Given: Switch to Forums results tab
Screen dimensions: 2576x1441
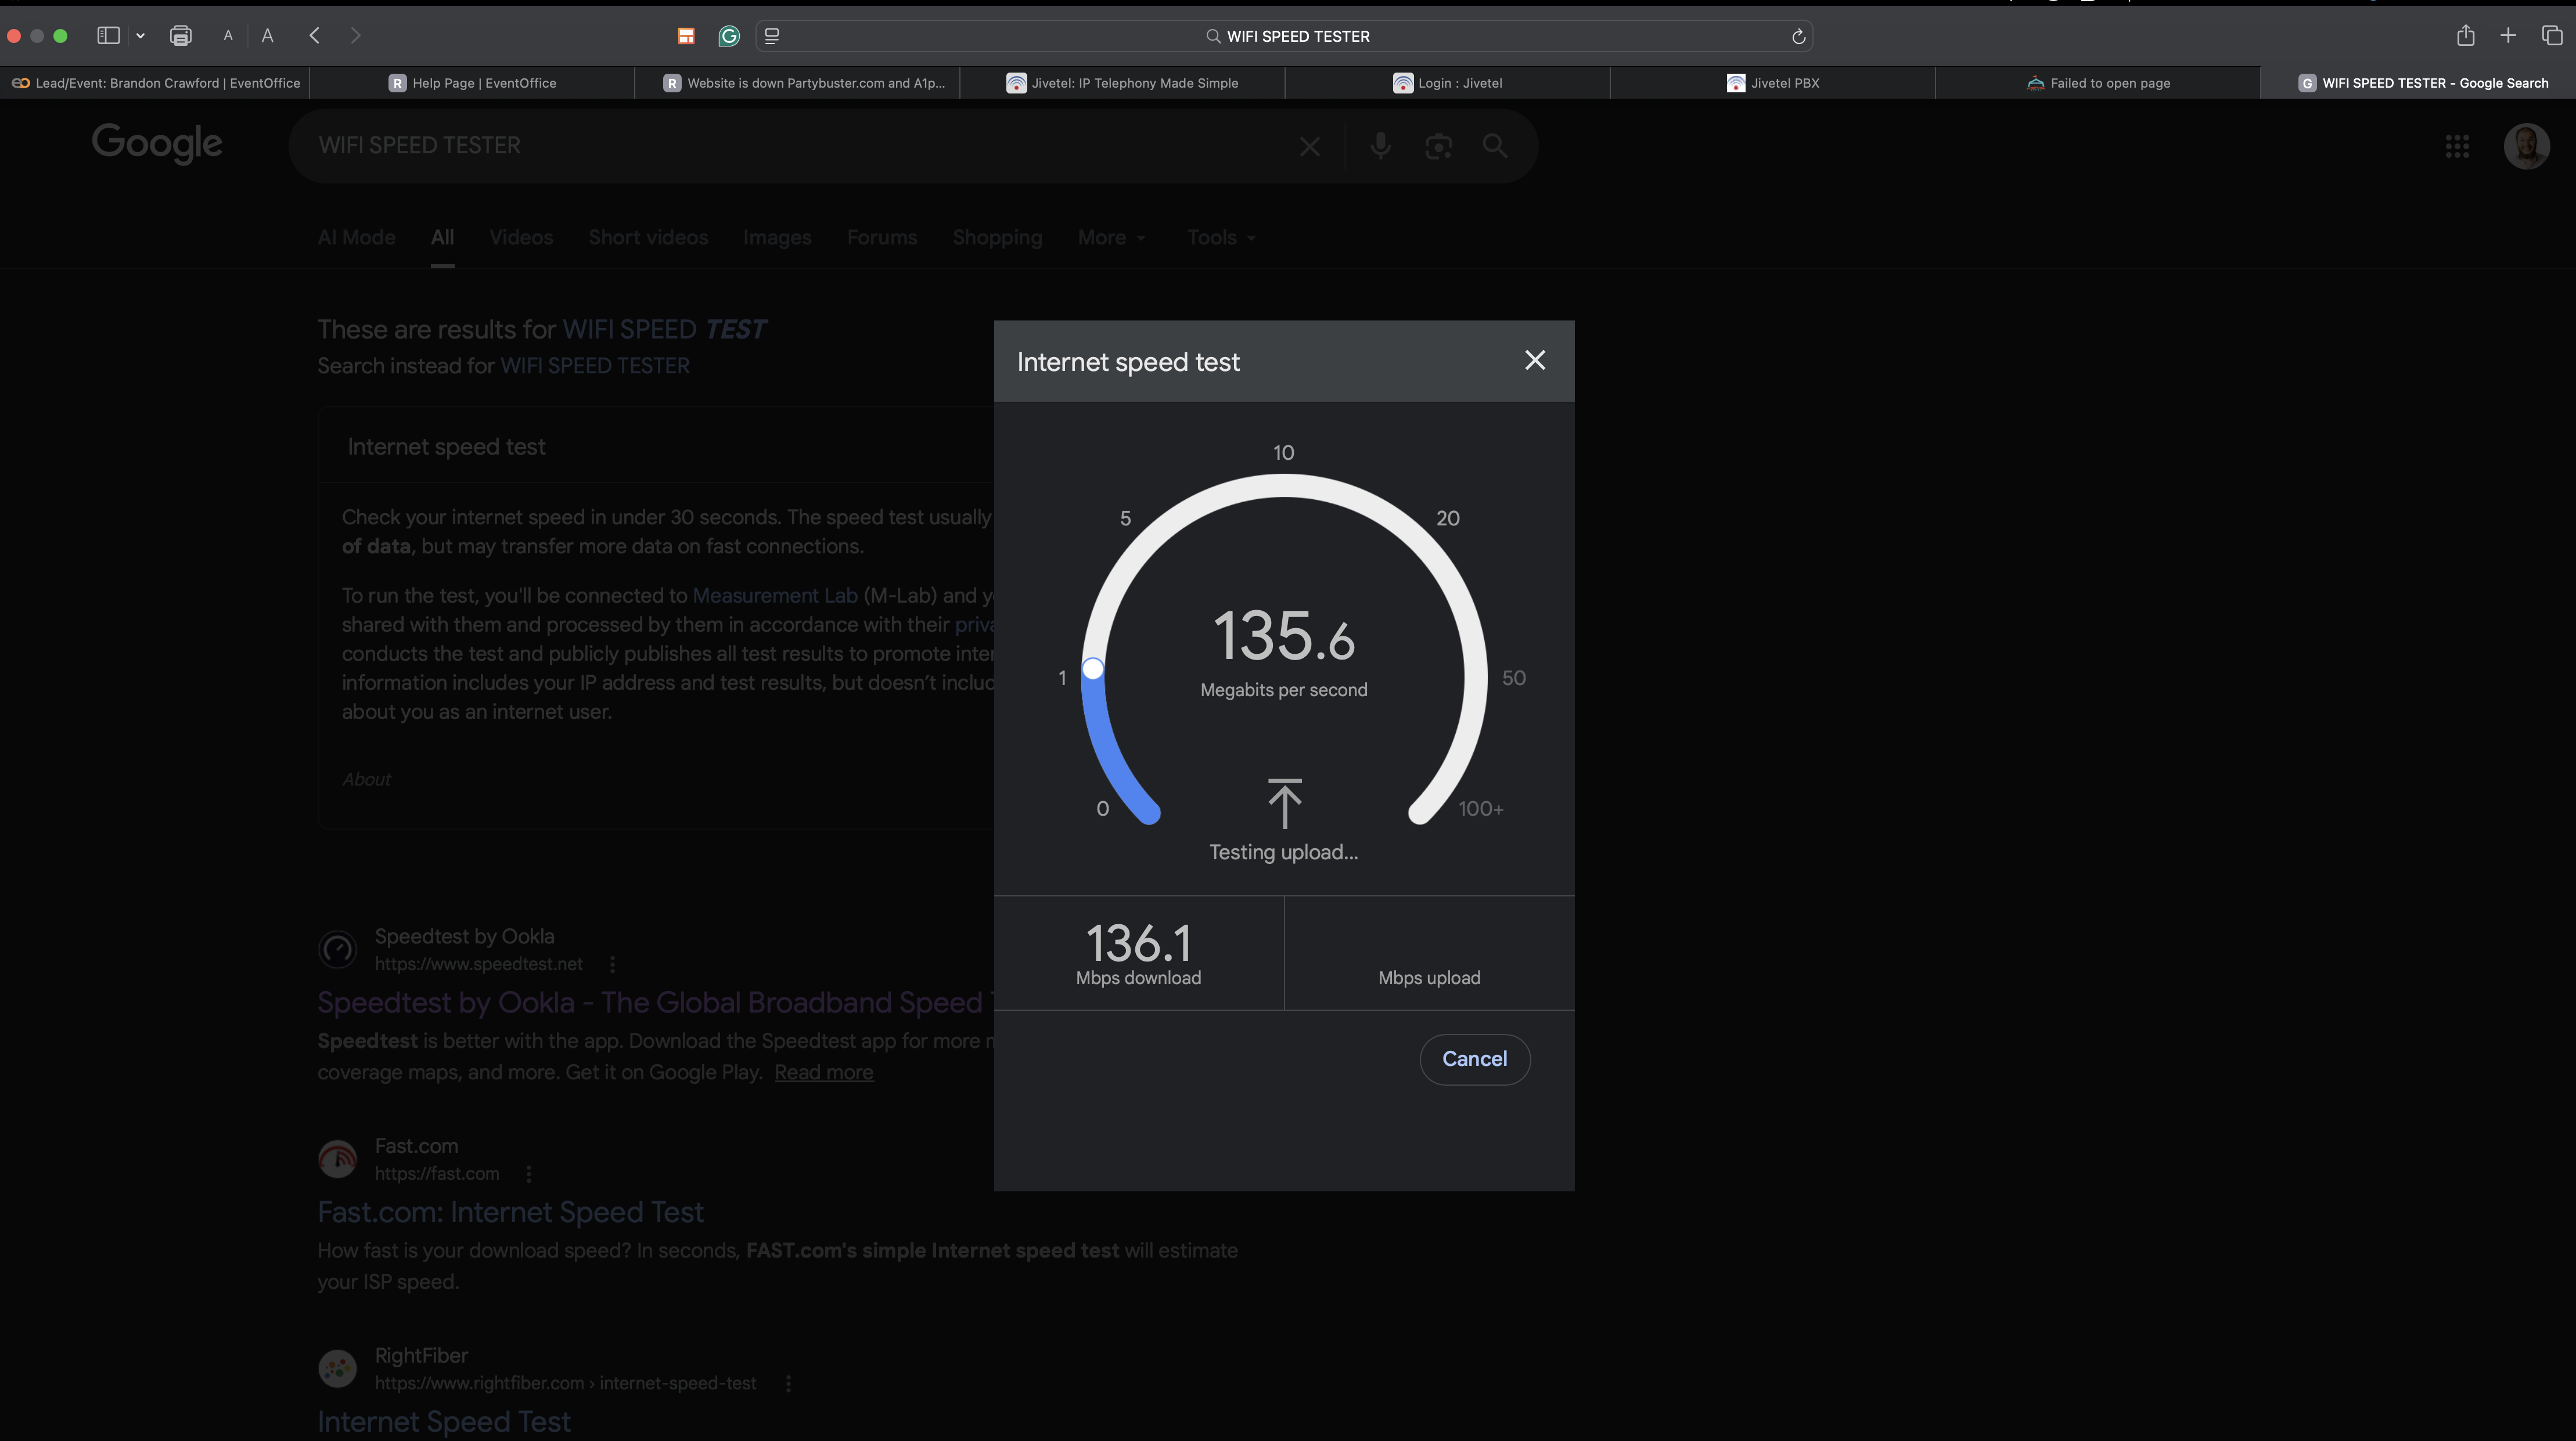Looking at the screenshot, I should click(882, 238).
